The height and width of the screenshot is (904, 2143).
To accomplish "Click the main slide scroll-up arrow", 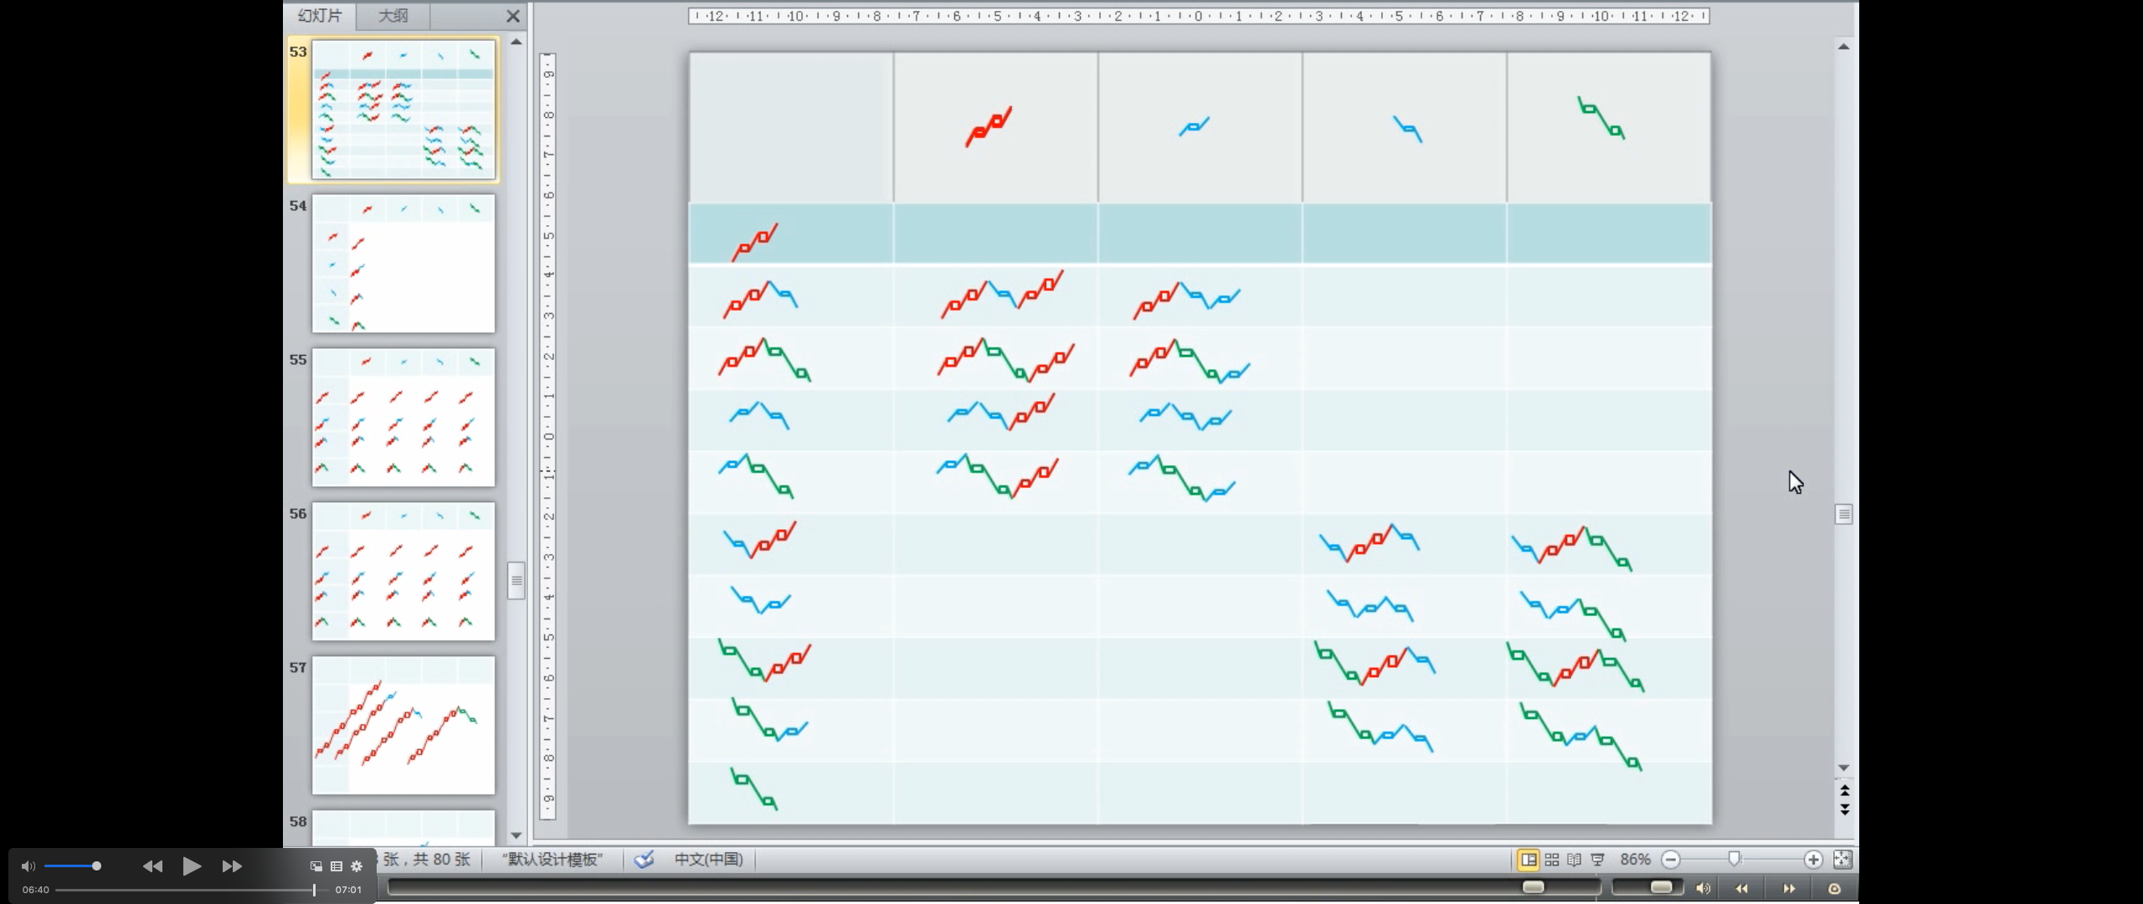I will tap(1843, 47).
